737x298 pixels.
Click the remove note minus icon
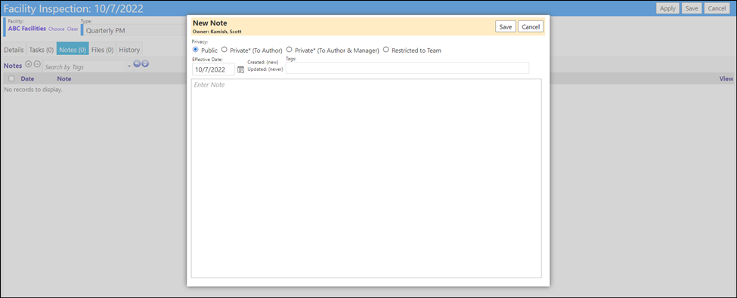click(37, 64)
